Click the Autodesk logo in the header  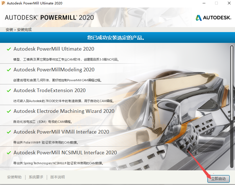tap(213, 18)
